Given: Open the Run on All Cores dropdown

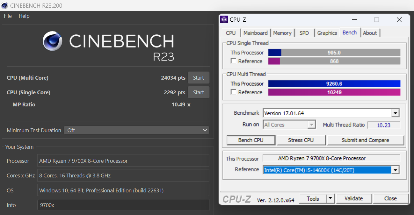Looking at the screenshot, I should (x=311, y=125).
